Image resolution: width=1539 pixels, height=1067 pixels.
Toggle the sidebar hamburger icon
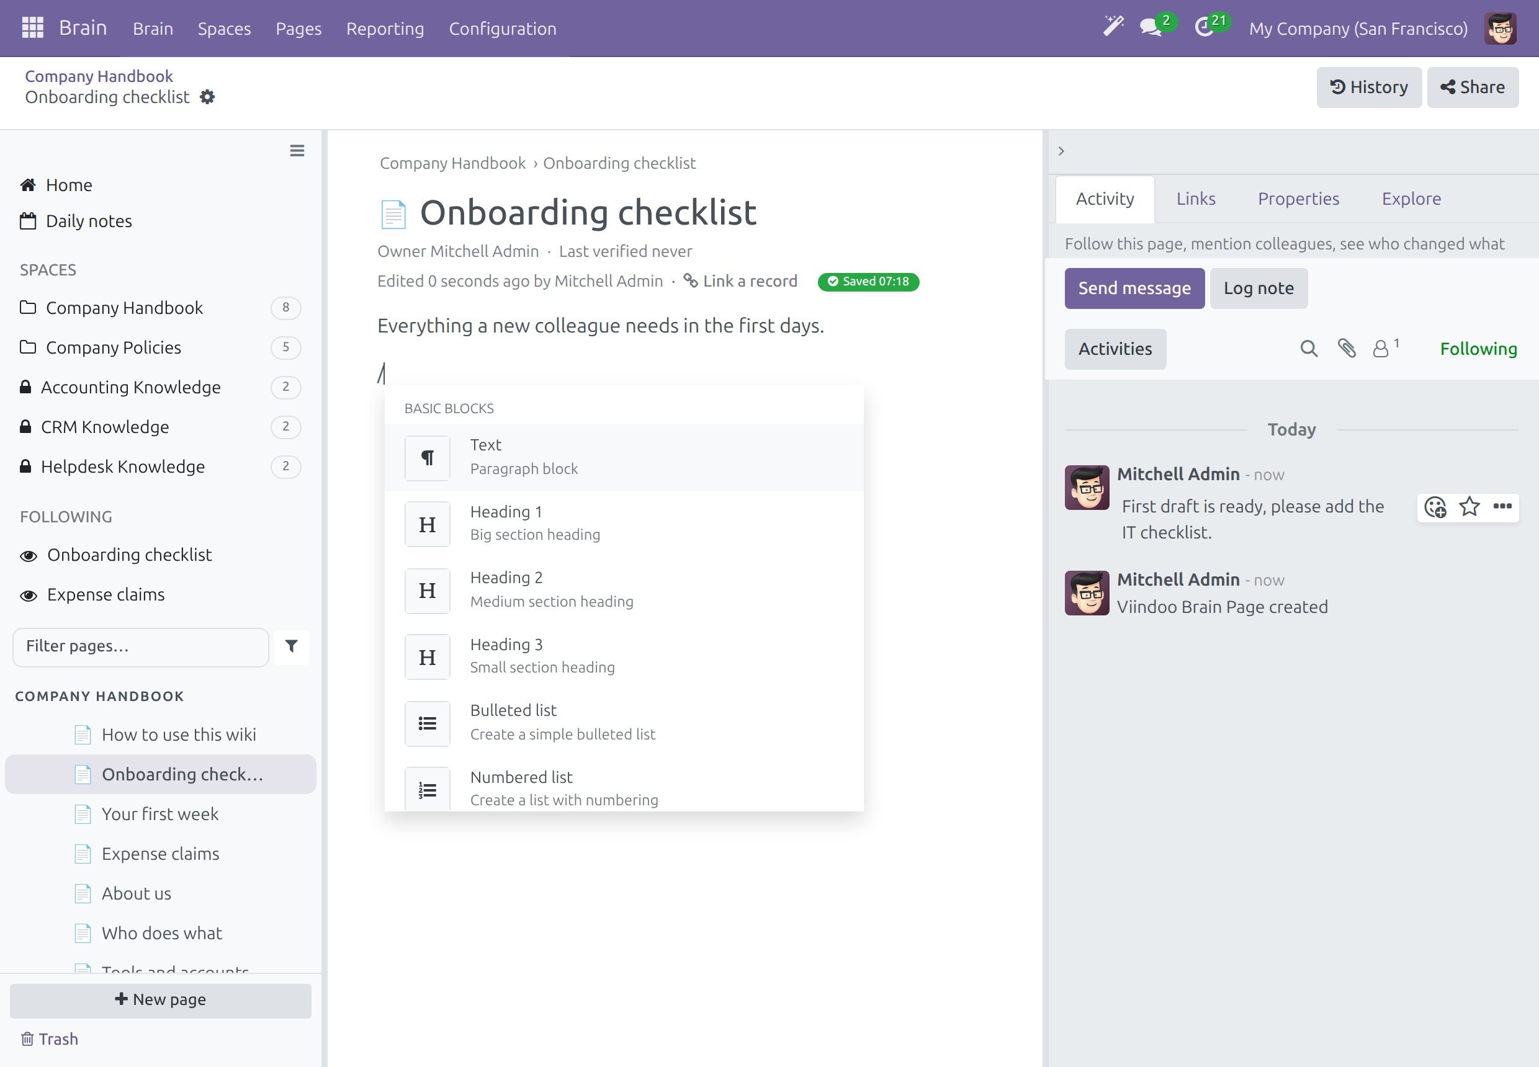[x=297, y=150]
